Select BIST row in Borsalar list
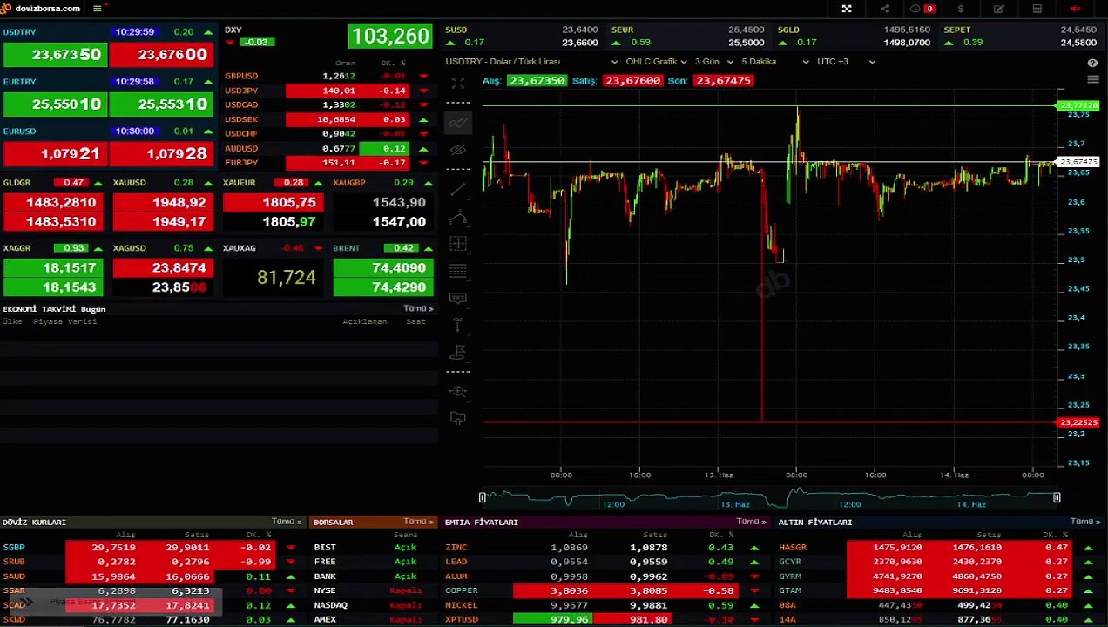1108x627 pixels. (373, 547)
